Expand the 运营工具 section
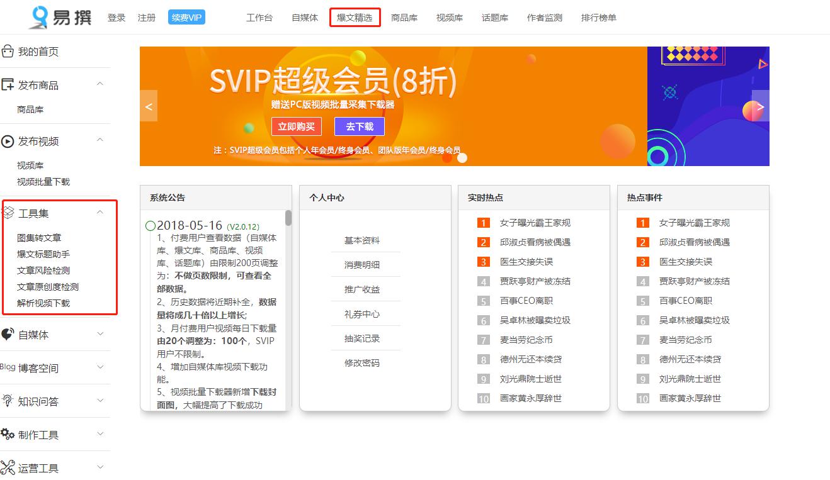Screen dimensions: 830x480 coord(99,467)
